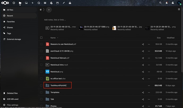This screenshot has height=108, width=183.
Task: Select Nextcloud intro.mp4 checkbox
Action: [x=41, y=65]
